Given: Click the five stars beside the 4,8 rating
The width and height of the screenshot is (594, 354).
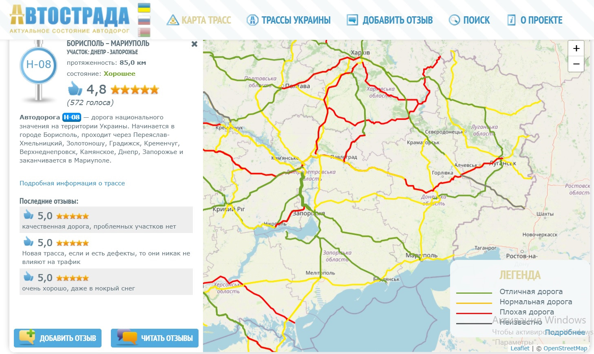Looking at the screenshot, I should pos(135,90).
